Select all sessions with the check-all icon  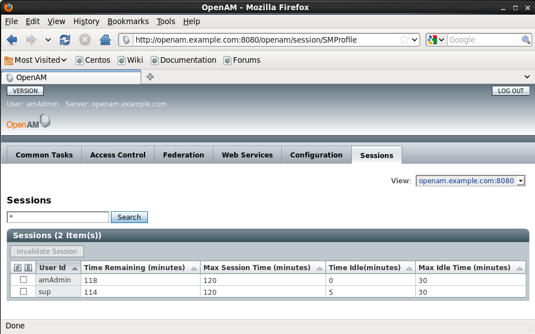click(x=17, y=268)
